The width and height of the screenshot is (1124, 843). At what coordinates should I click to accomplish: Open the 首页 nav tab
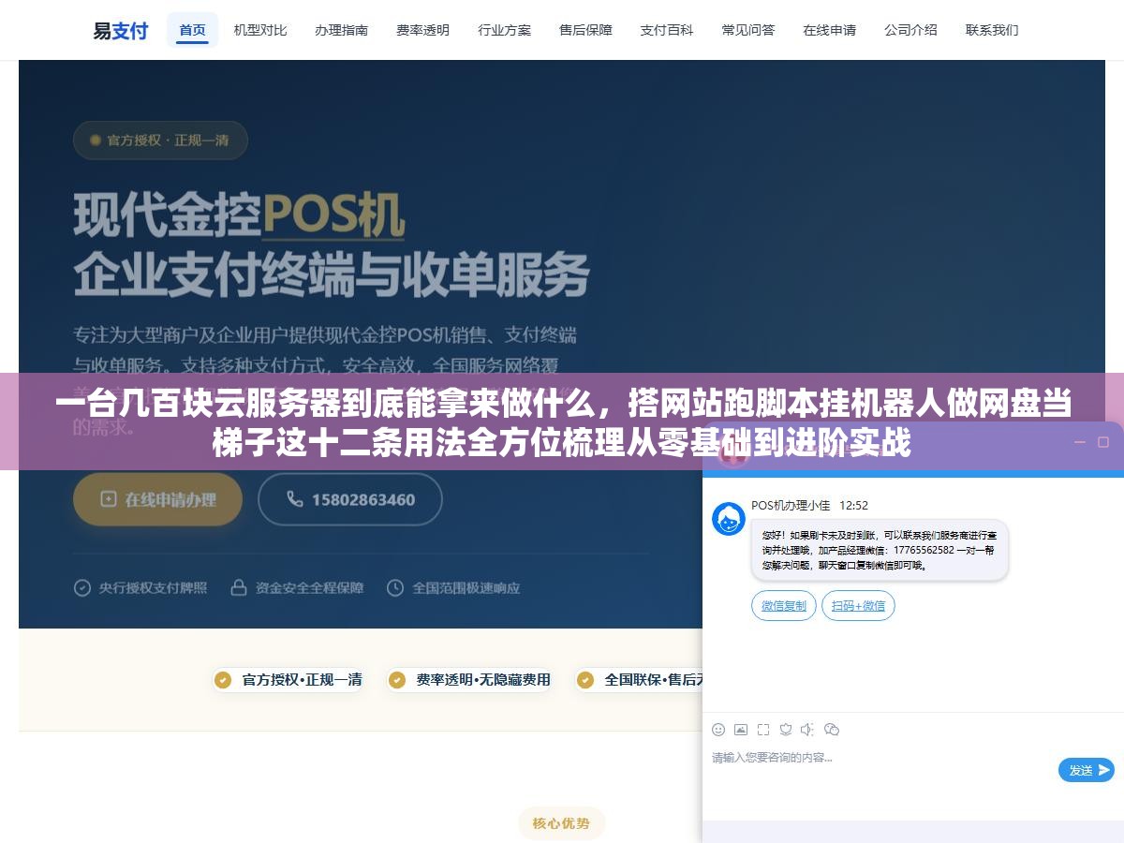click(192, 30)
